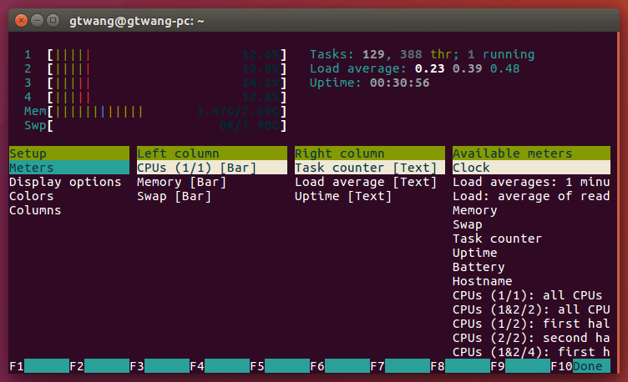Select Uptime [Text] in Right column
This screenshot has width=628, height=382.
[343, 196]
